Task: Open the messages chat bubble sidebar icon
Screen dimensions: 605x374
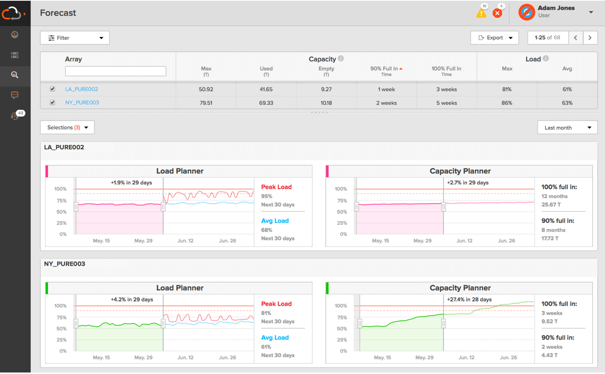Action: tap(15, 95)
